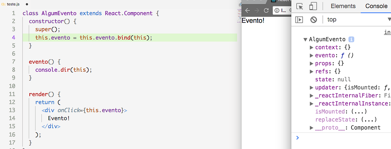Focus the console input prompt
Image resolution: width=391 pixels, height=149 pixels.
click(x=344, y=138)
